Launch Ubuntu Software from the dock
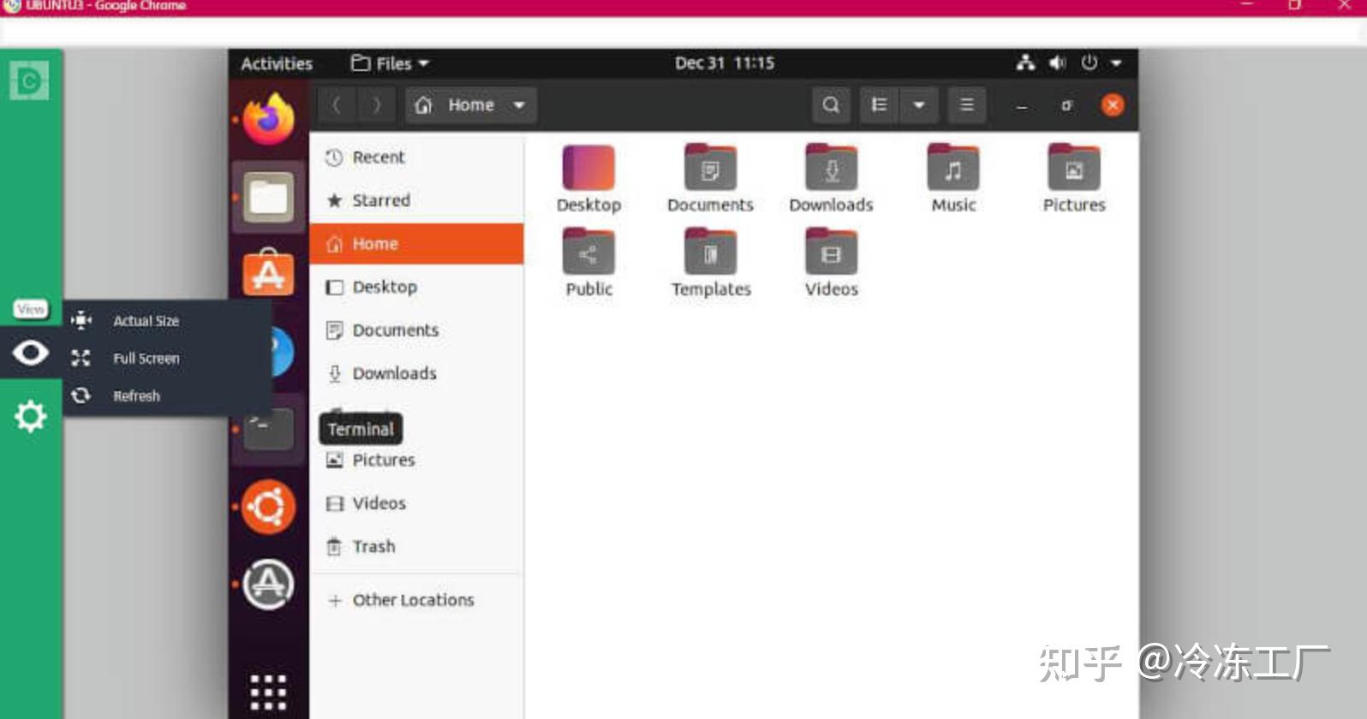Viewport: 1367px width, 719px height. click(268, 273)
